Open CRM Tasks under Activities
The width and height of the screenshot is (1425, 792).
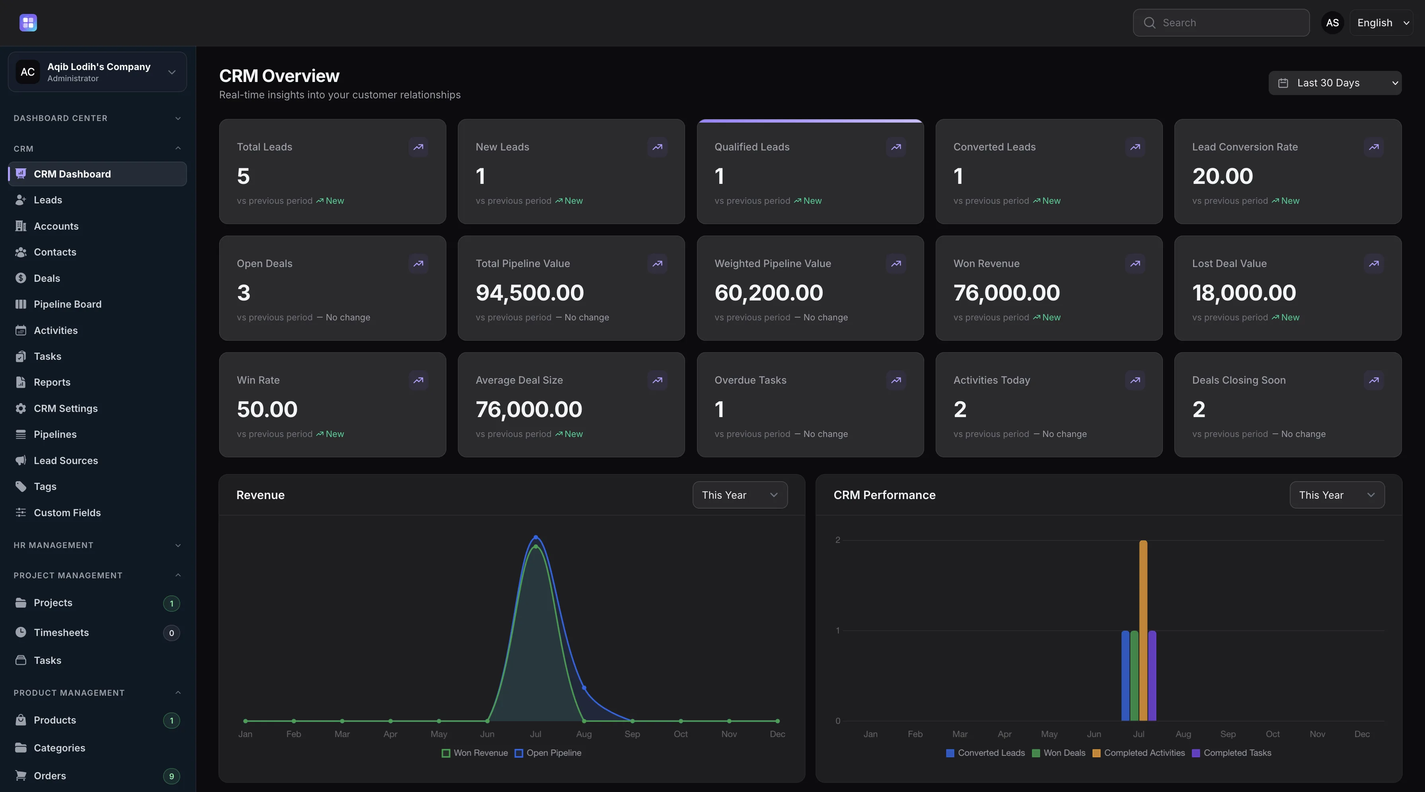pyautogui.click(x=97, y=357)
